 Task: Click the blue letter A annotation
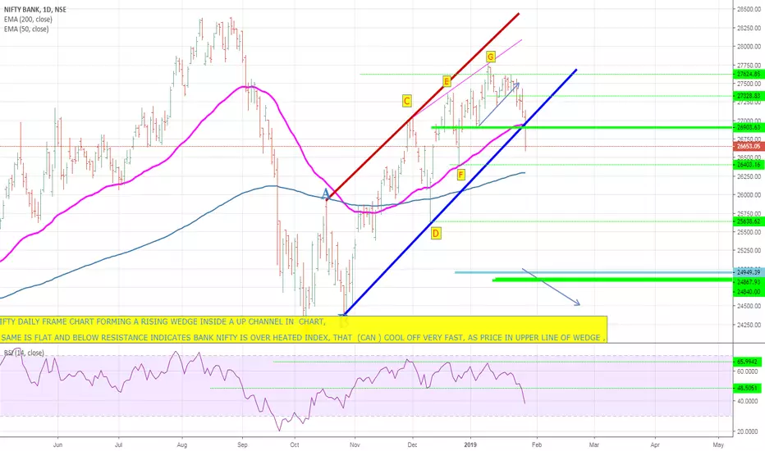pos(325,194)
